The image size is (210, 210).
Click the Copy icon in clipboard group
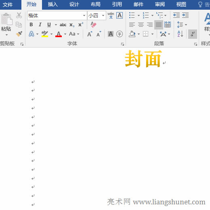coord(19,25)
